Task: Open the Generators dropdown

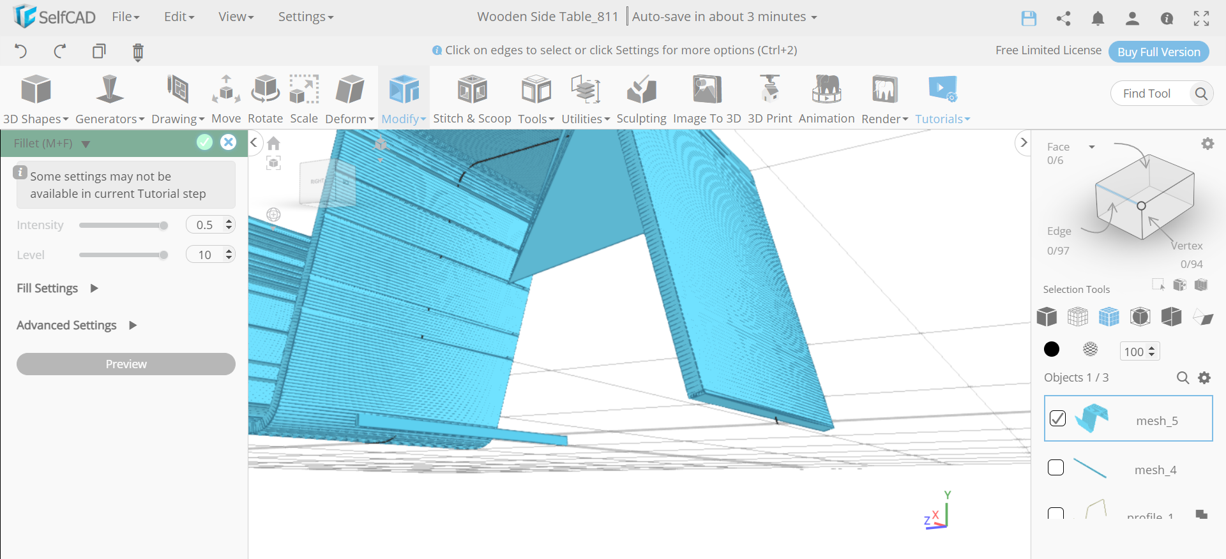Action: pyautogui.click(x=110, y=99)
